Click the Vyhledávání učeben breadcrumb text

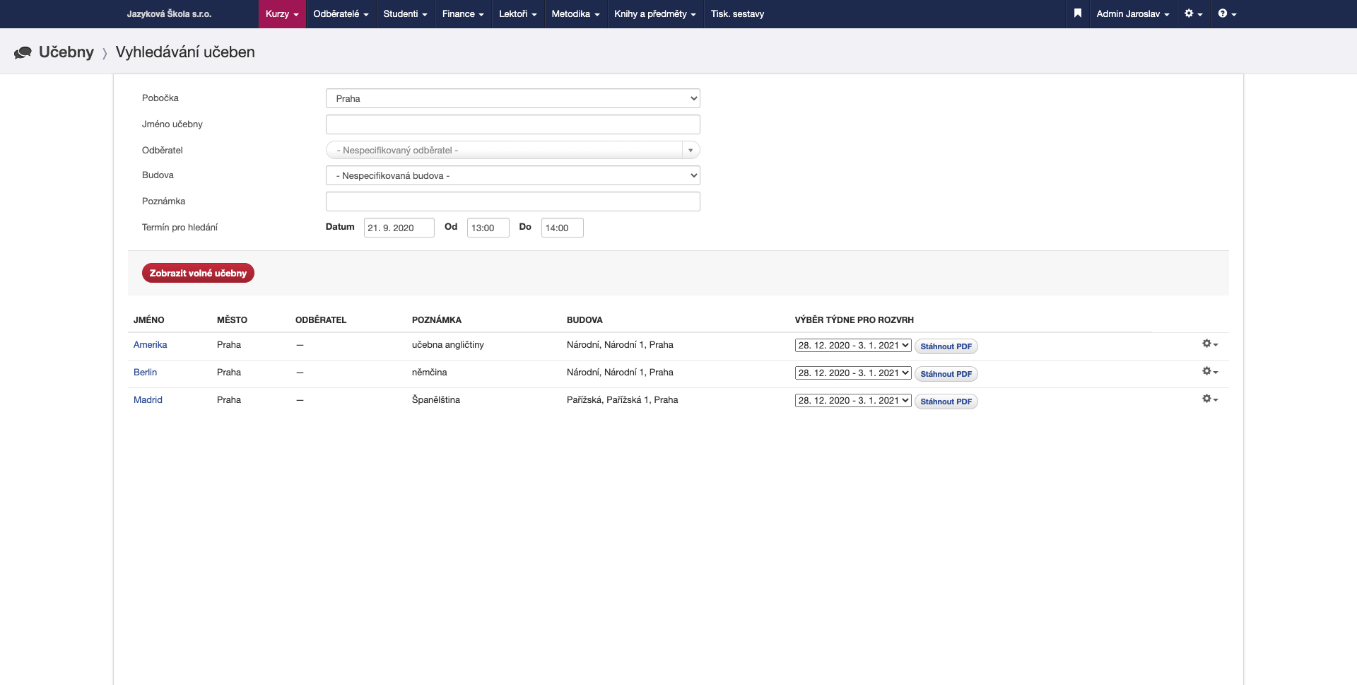185,52
